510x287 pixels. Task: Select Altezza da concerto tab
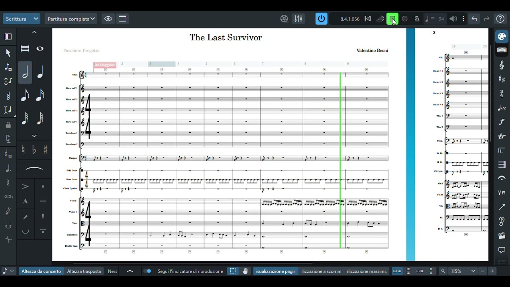tap(41, 271)
